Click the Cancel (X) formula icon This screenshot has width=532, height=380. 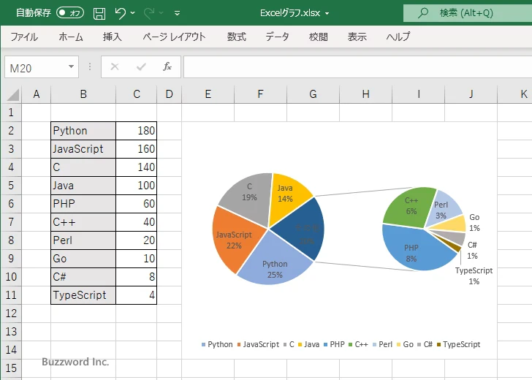[115, 66]
